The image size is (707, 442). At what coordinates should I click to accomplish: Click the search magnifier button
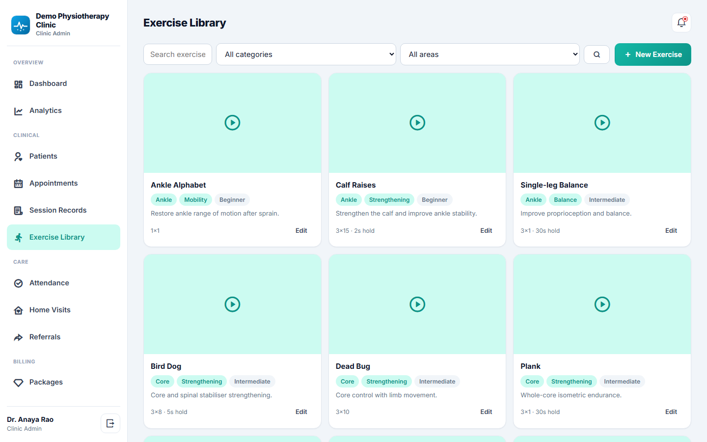597,55
